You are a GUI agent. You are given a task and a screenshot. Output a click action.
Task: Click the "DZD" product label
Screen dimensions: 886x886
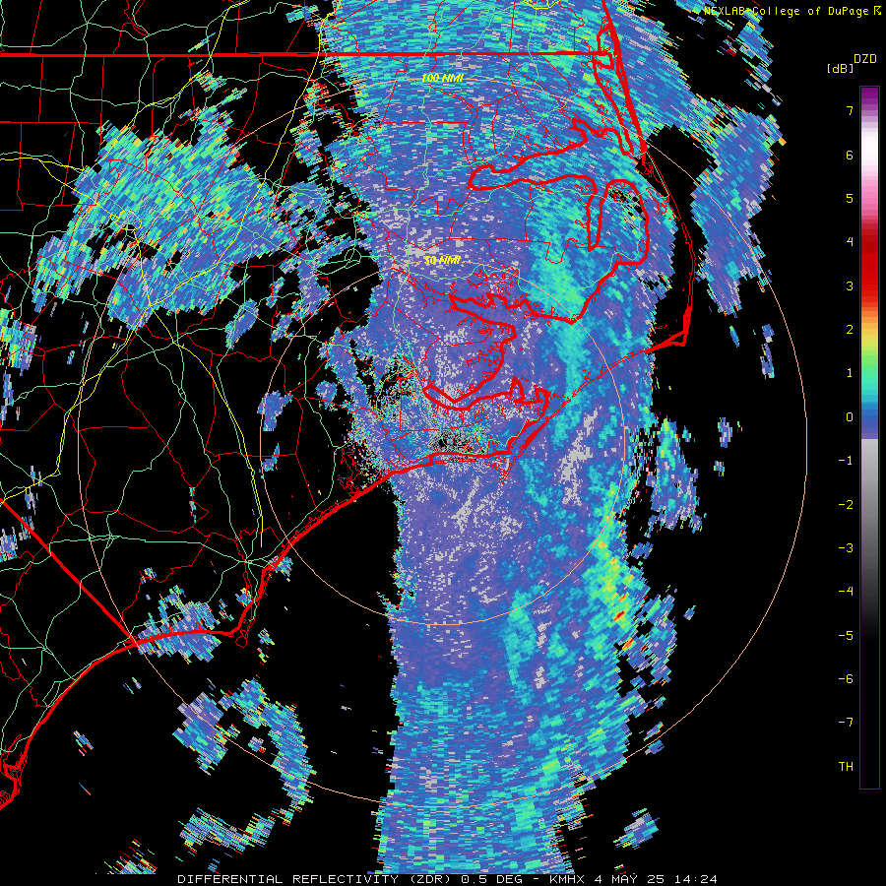pos(865,59)
